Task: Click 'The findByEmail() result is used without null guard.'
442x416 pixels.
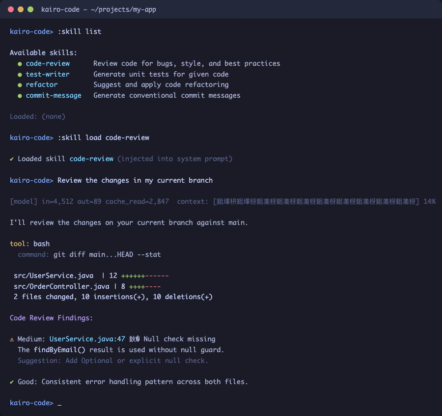Action: pyautogui.click(x=121, y=350)
